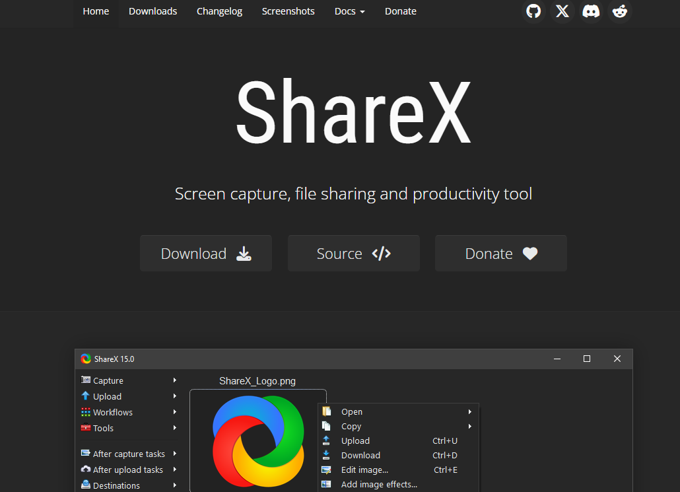
Task: Click the ShareX logo in window title bar
Action: [86, 359]
